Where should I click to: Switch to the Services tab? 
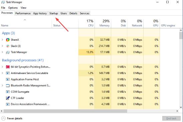[x=84, y=13]
